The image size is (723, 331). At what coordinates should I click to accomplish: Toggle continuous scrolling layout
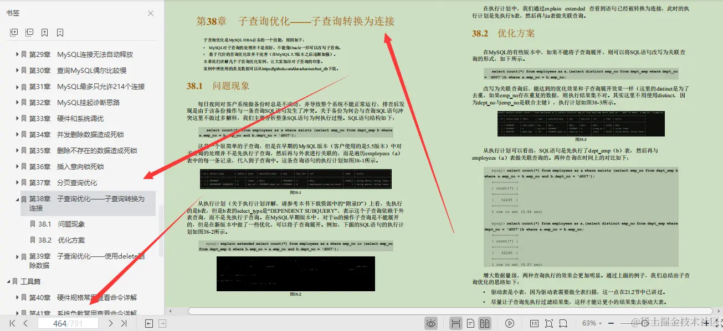(x=455, y=323)
